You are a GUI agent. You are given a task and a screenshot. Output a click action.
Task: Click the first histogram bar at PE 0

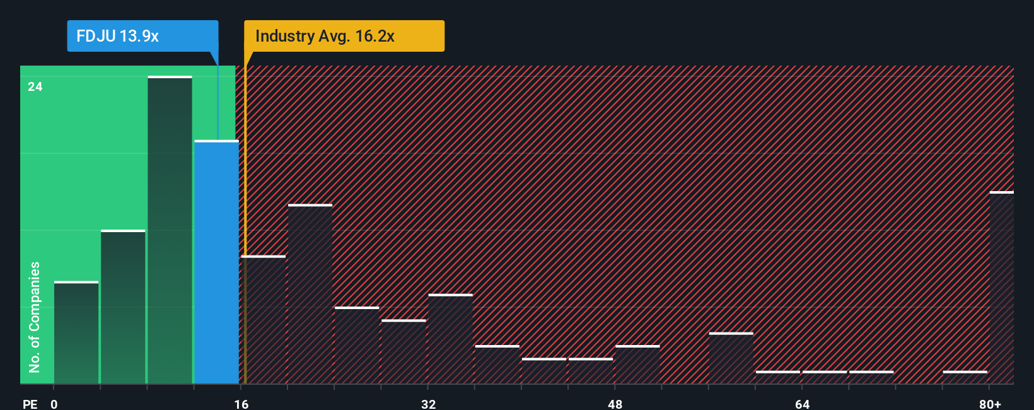tap(76, 332)
